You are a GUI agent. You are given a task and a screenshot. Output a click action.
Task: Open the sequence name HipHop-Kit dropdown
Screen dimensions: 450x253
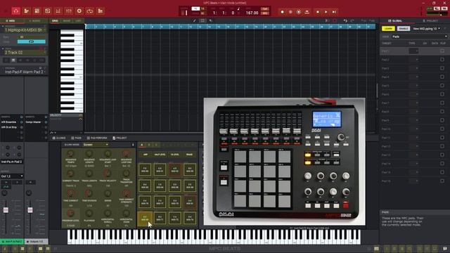(25, 30)
